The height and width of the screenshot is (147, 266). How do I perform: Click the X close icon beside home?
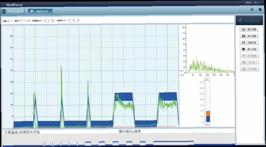click(252, 10)
